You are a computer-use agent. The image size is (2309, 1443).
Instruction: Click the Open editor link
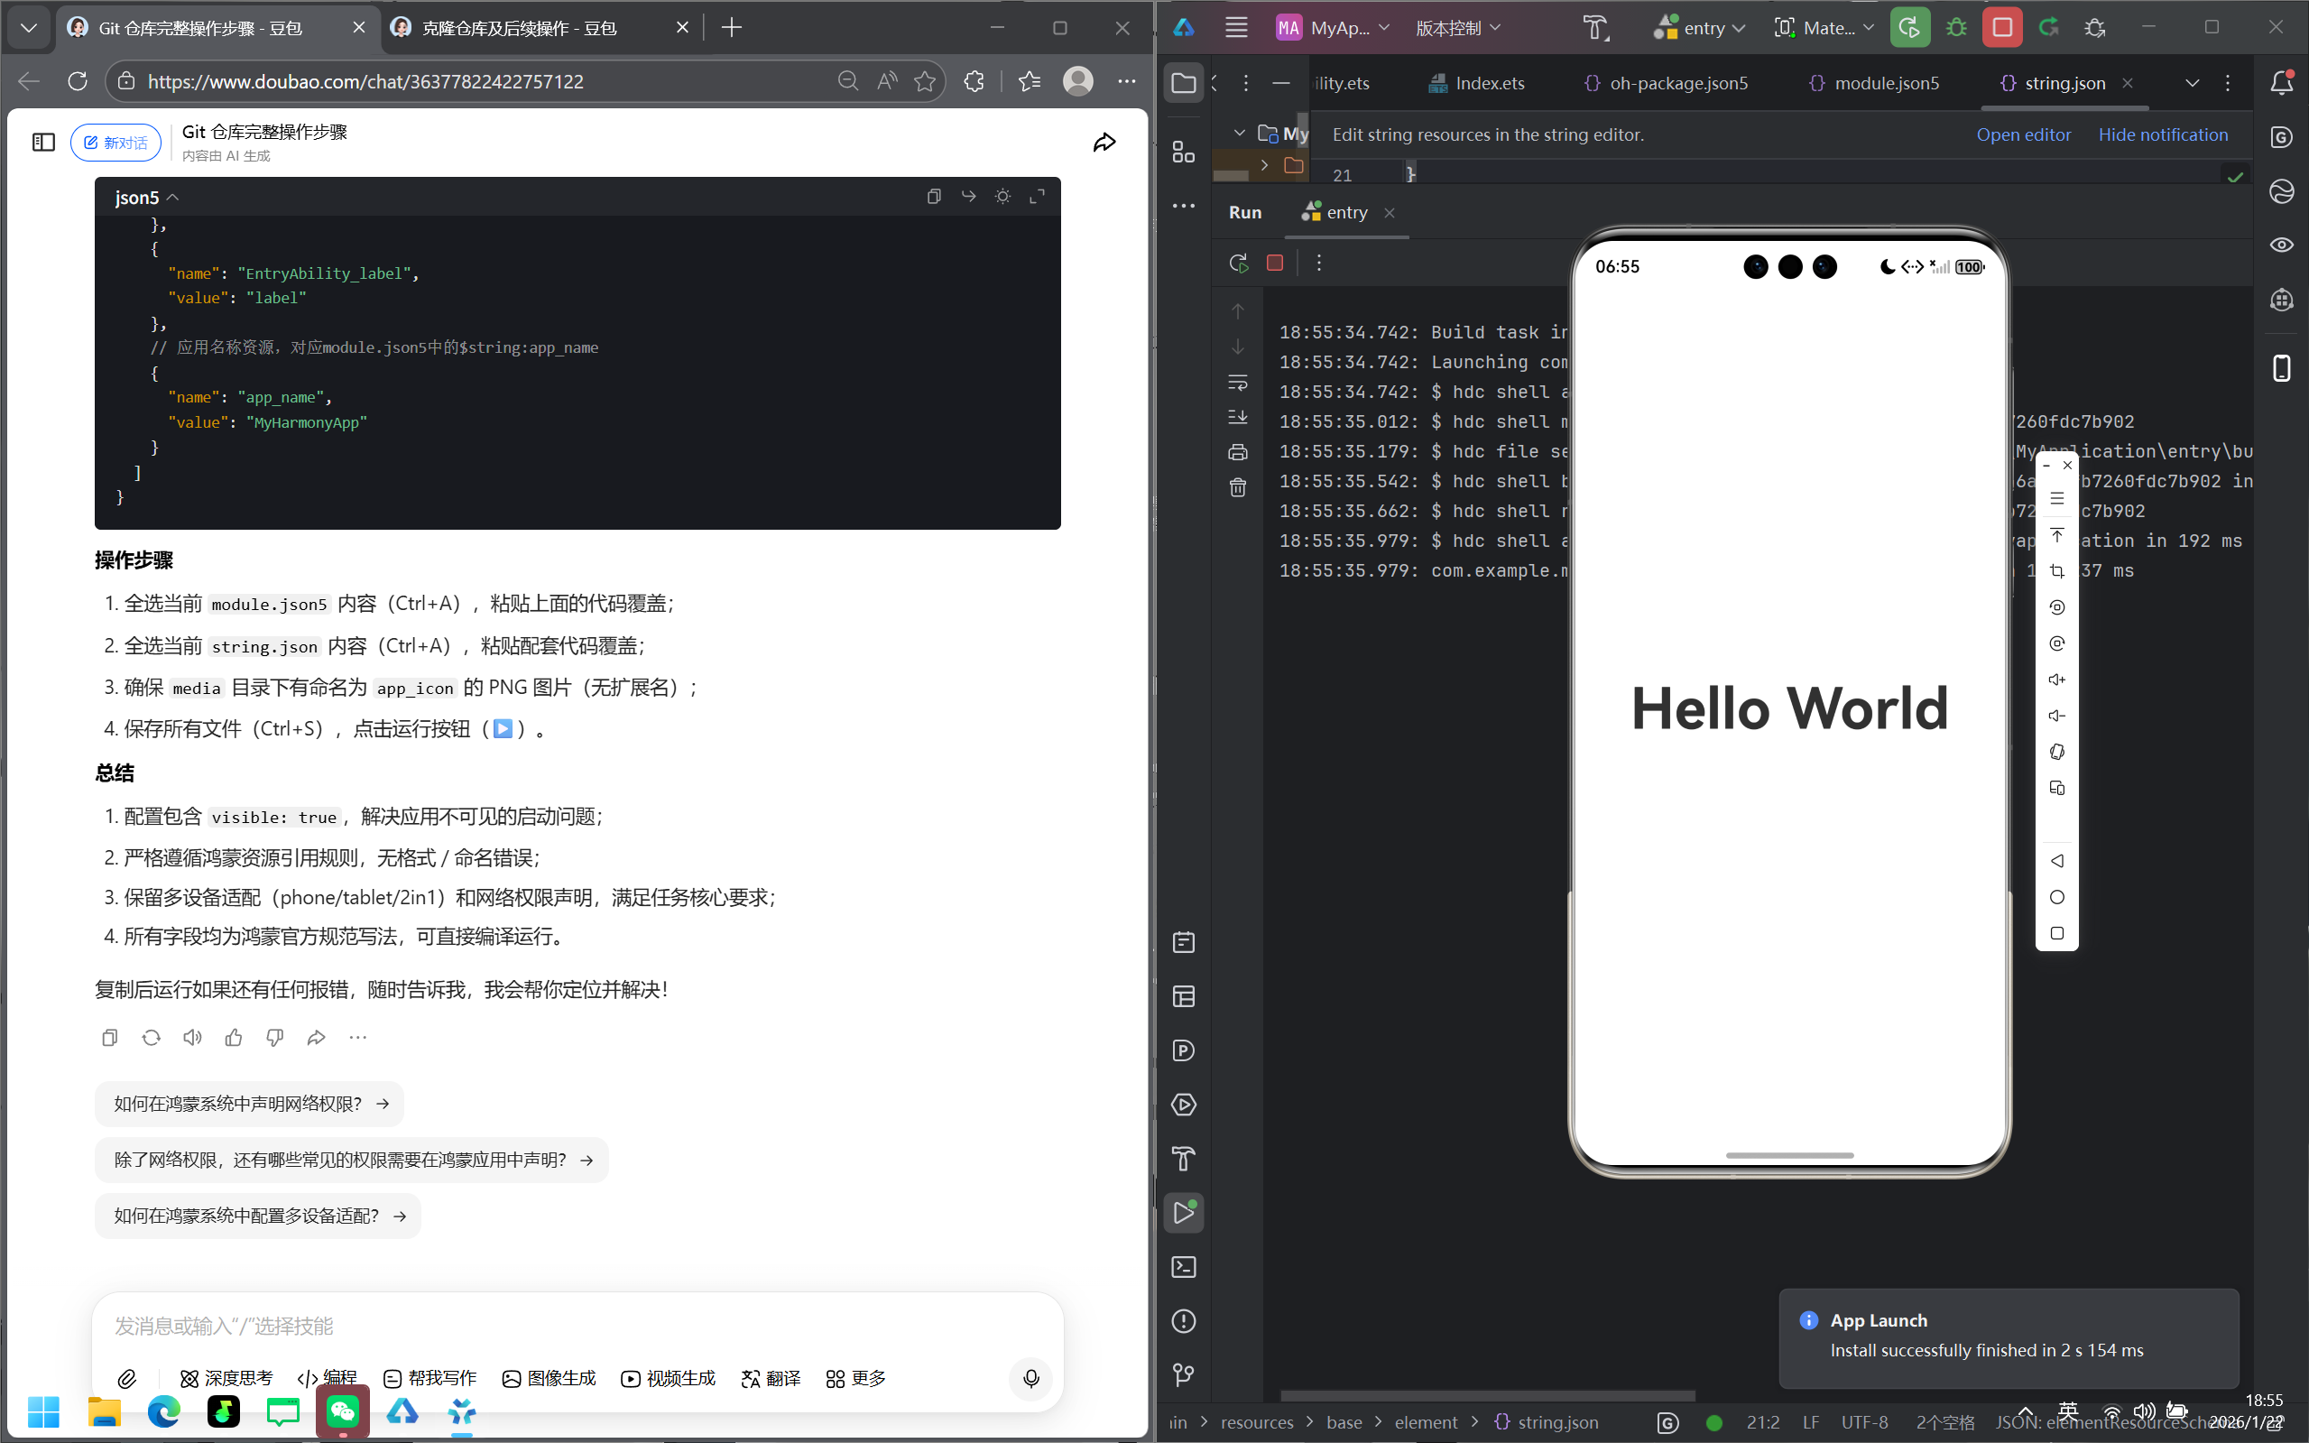[2023, 134]
